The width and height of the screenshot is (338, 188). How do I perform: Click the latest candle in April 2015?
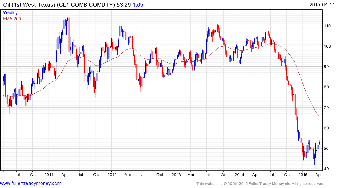point(319,143)
